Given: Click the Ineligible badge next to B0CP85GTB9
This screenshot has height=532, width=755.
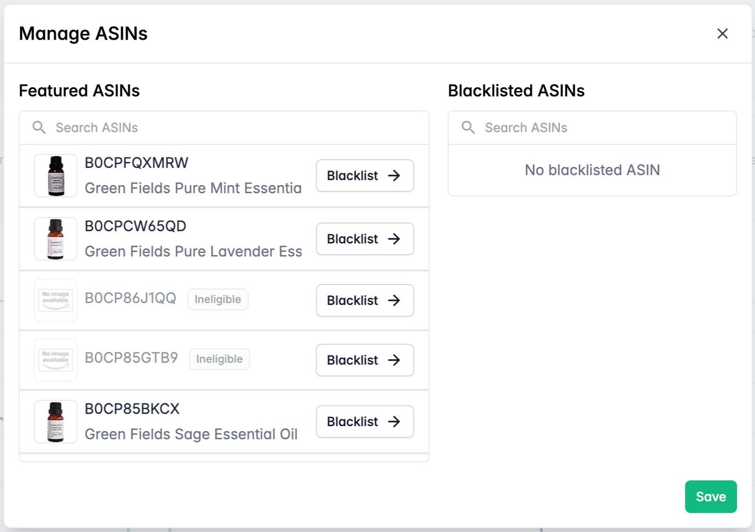Looking at the screenshot, I should point(219,359).
